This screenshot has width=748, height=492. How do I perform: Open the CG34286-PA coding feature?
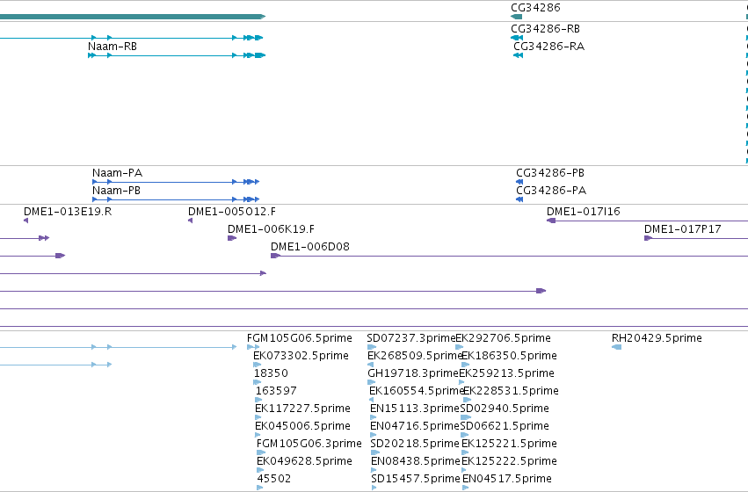[x=519, y=199]
